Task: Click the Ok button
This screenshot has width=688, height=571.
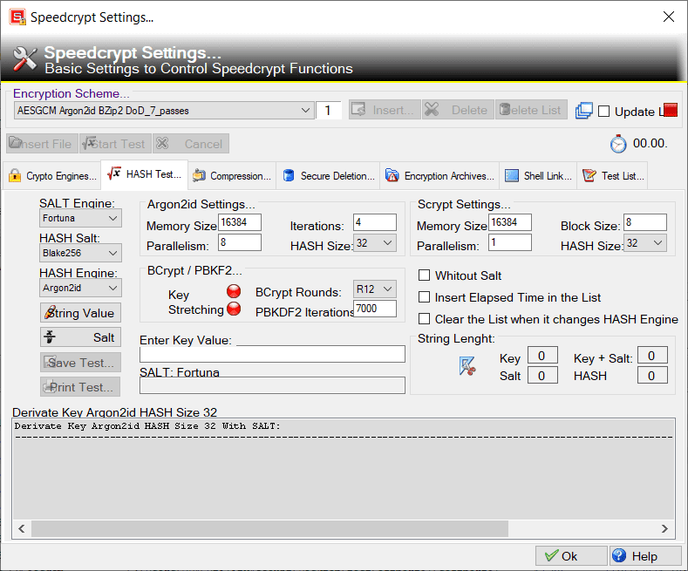Action: (x=571, y=556)
